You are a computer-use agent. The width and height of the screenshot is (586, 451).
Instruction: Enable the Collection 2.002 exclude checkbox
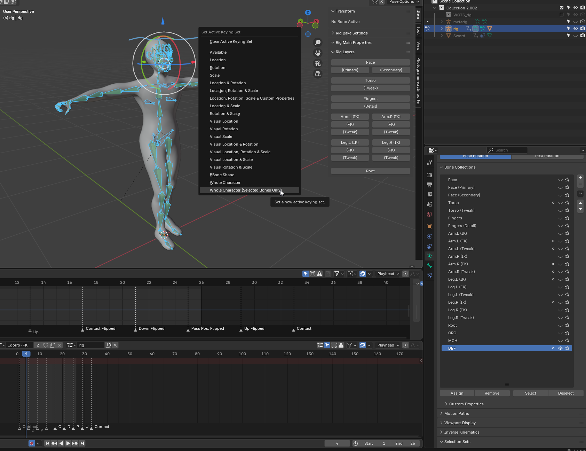561,8
